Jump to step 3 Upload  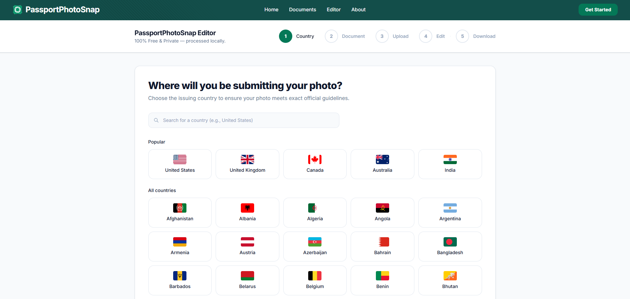[392, 36]
